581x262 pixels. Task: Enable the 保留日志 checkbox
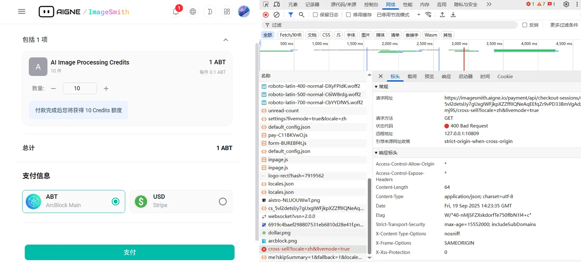pyautogui.click(x=315, y=15)
